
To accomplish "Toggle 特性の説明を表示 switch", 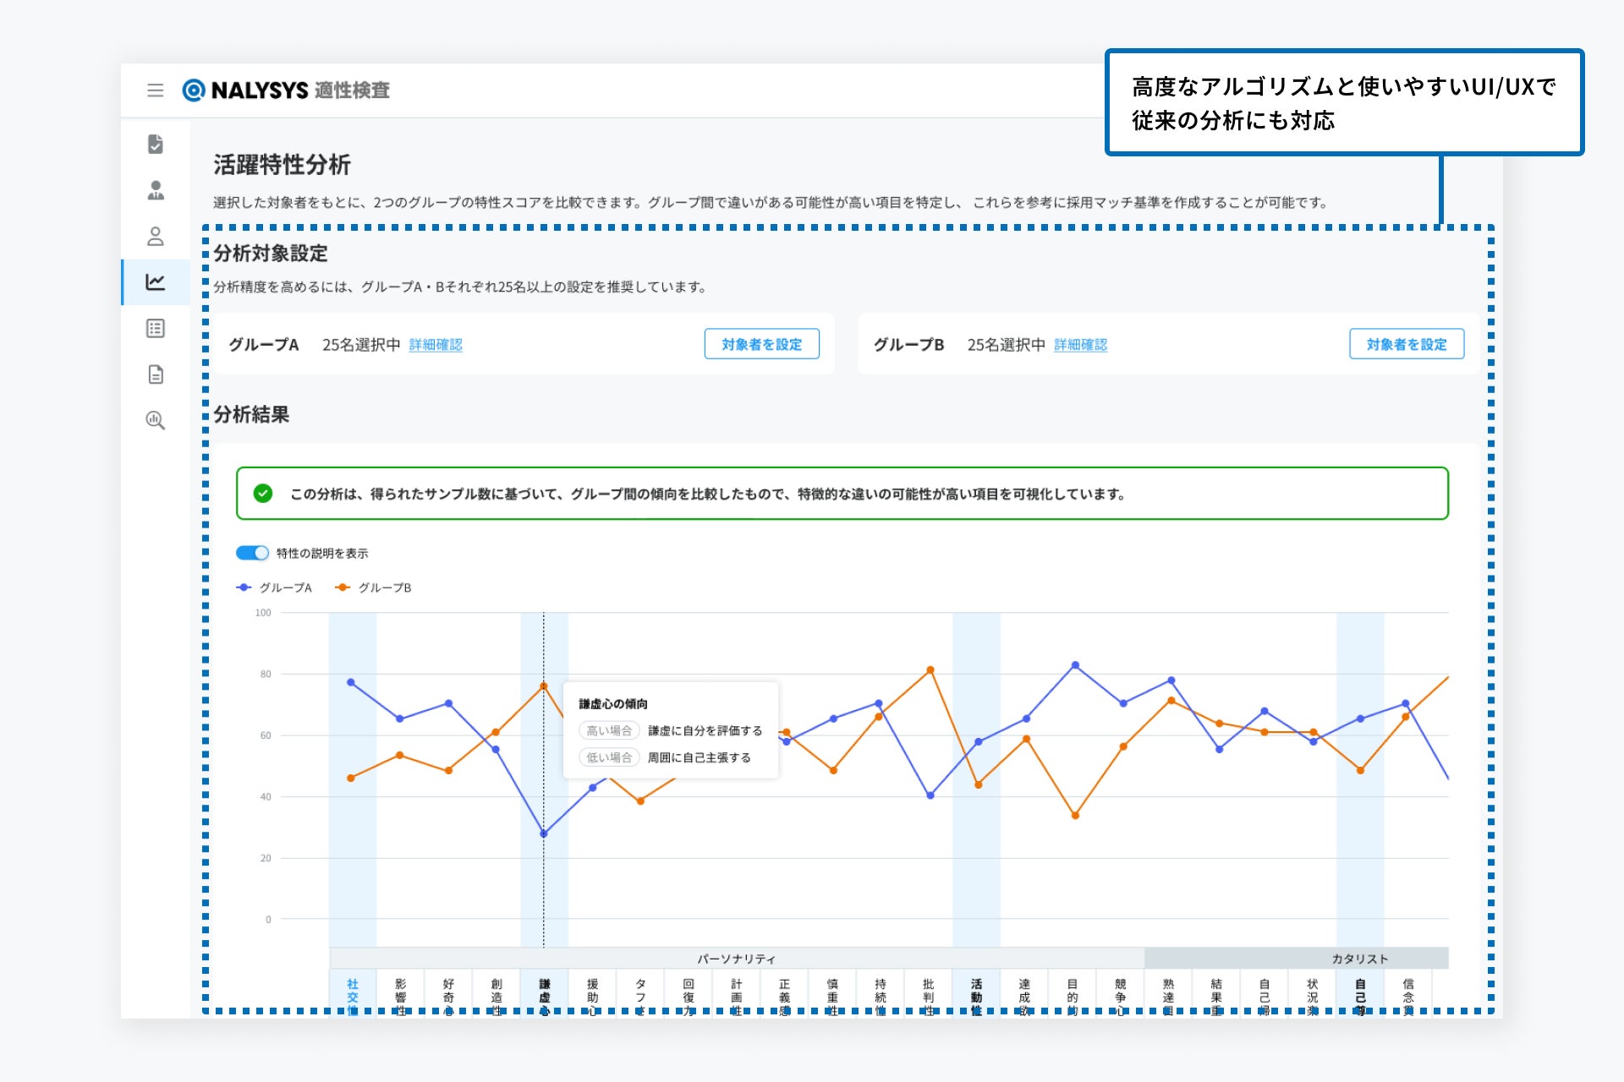I will pyautogui.click(x=252, y=553).
